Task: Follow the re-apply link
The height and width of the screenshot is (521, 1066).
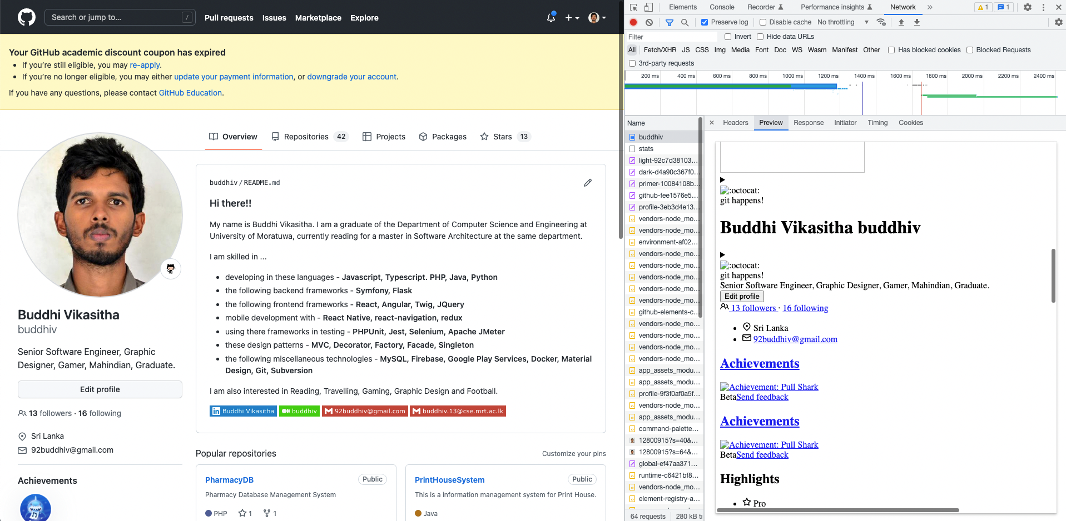Action: tap(145, 65)
